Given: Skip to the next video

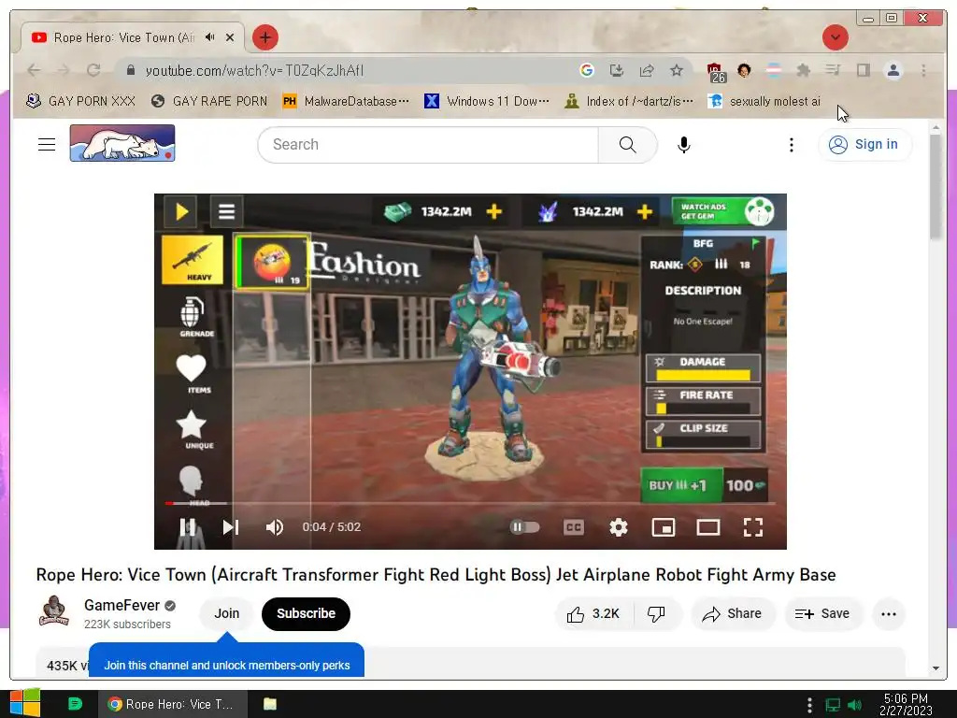Looking at the screenshot, I should click(x=230, y=527).
